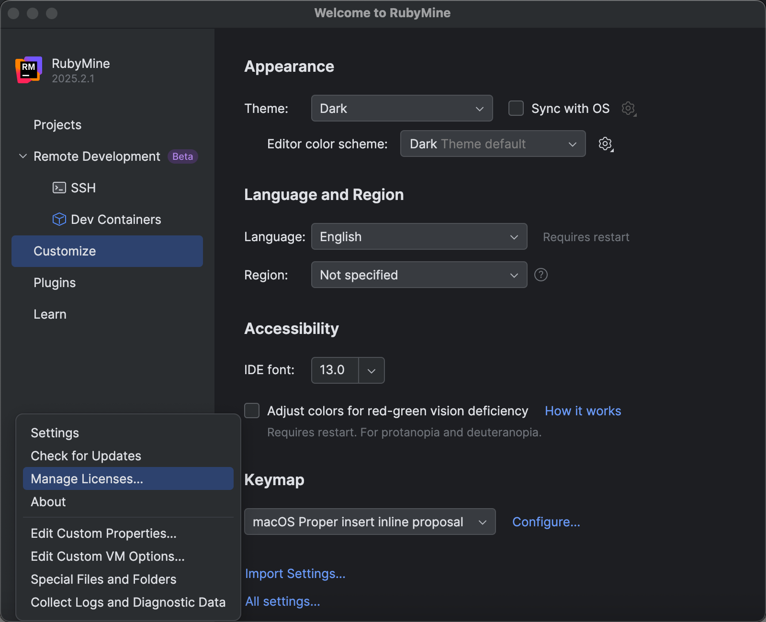Open the Keymap dropdown
Image resolution: width=766 pixels, height=622 pixels.
[x=370, y=522]
